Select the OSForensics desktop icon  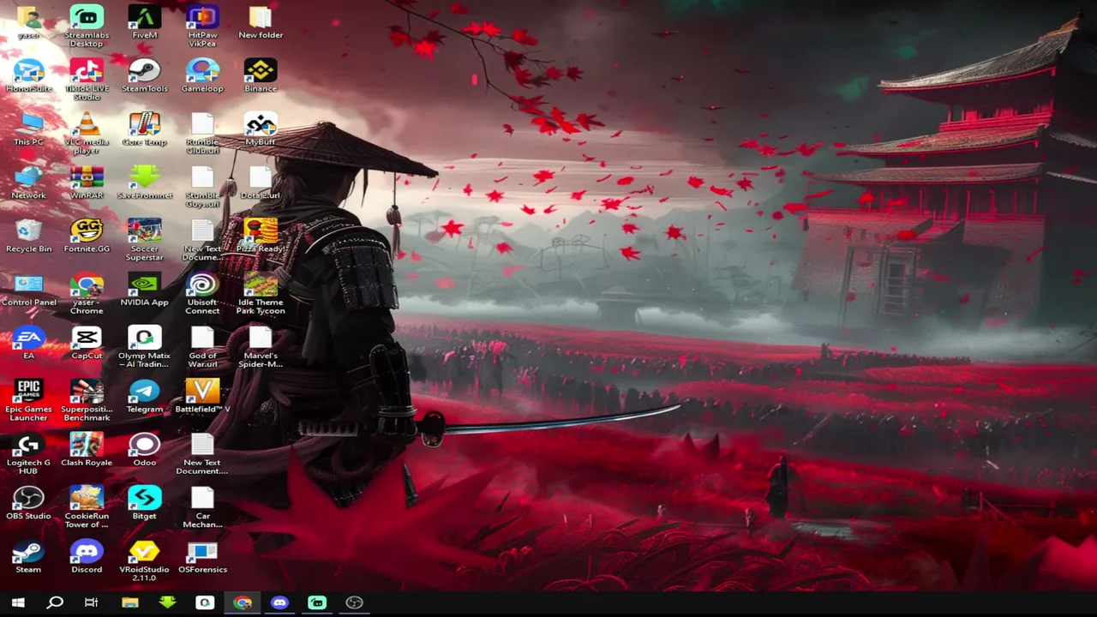(x=202, y=557)
